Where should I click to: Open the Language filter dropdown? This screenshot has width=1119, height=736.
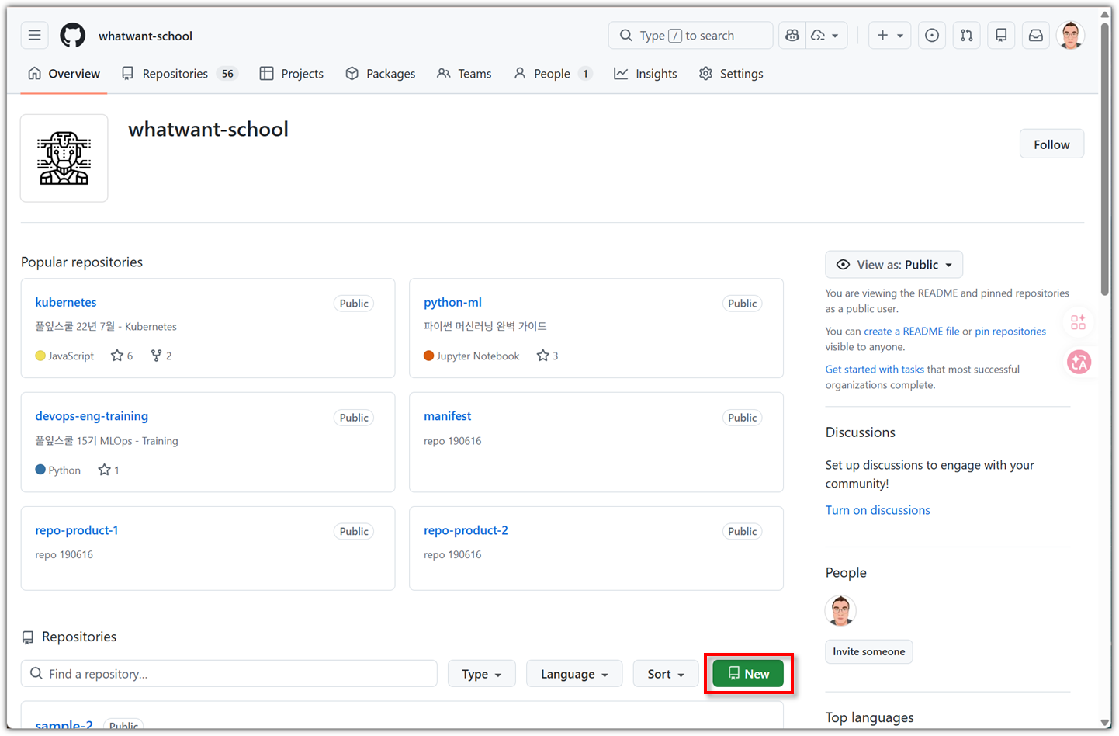574,674
